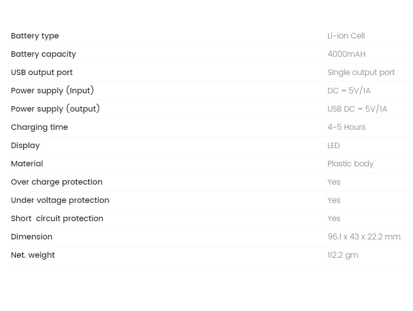Click the Plastic body value

pyautogui.click(x=350, y=164)
